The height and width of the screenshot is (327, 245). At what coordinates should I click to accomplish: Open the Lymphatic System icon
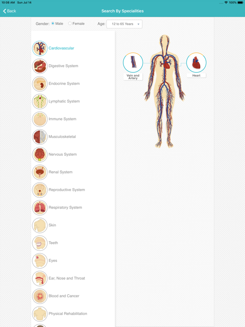[x=40, y=102]
